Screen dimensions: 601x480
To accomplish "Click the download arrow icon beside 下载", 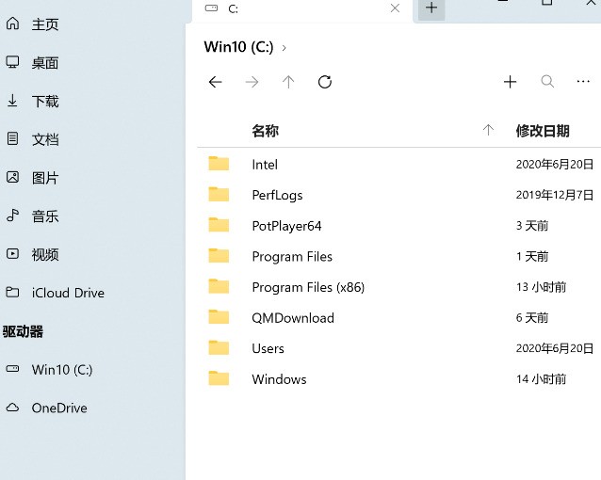I will click(12, 101).
